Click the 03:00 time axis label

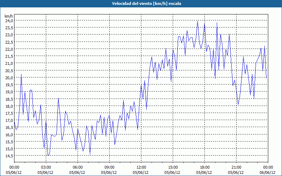coord(46,168)
